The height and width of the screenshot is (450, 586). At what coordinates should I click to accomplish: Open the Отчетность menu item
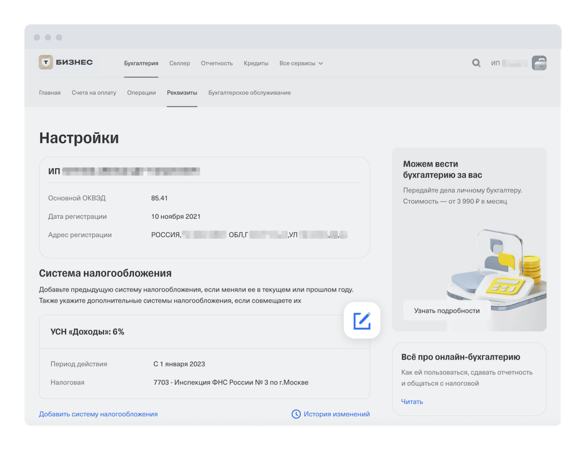click(x=217, y=63)
